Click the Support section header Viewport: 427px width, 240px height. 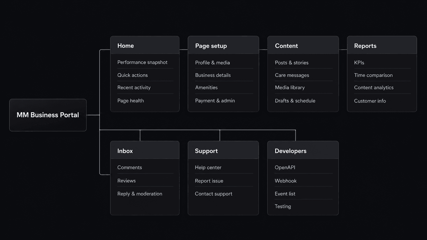(223, 150)
